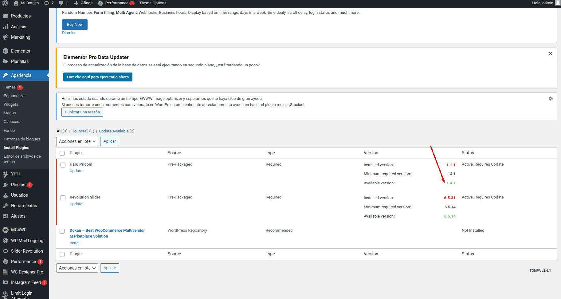The image size is (561, 299).
Task: Click Haz clic aquí para ejecutarlo ahora
Action: [98, 77]
